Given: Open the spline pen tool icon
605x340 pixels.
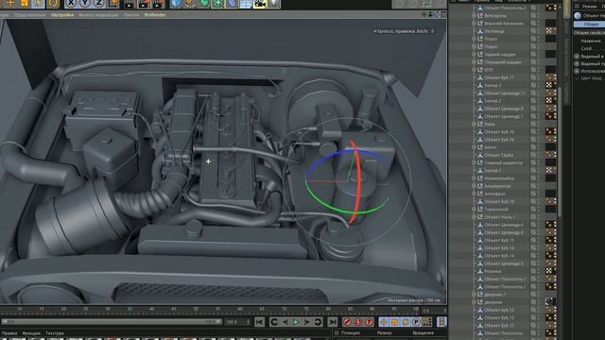Looking at the screenshot, I should pos(190,4).
